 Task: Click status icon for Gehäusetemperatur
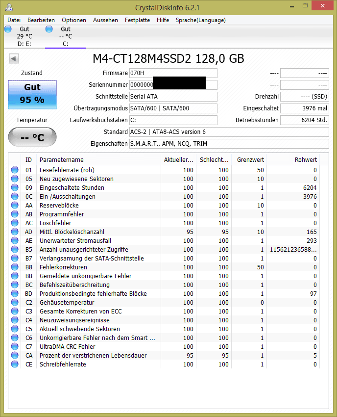point(15,302)
